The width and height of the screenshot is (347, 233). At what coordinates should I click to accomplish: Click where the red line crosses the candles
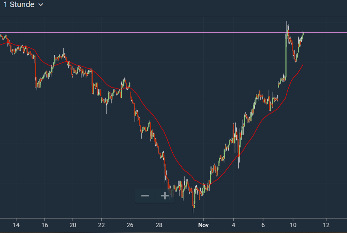(x=239, y=156)
